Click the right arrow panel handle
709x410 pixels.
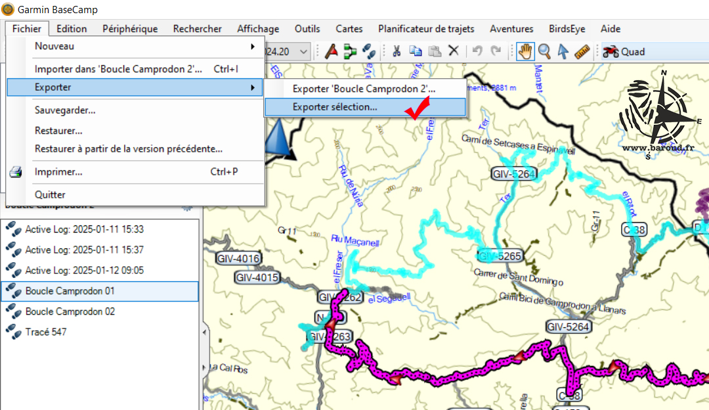204,367
